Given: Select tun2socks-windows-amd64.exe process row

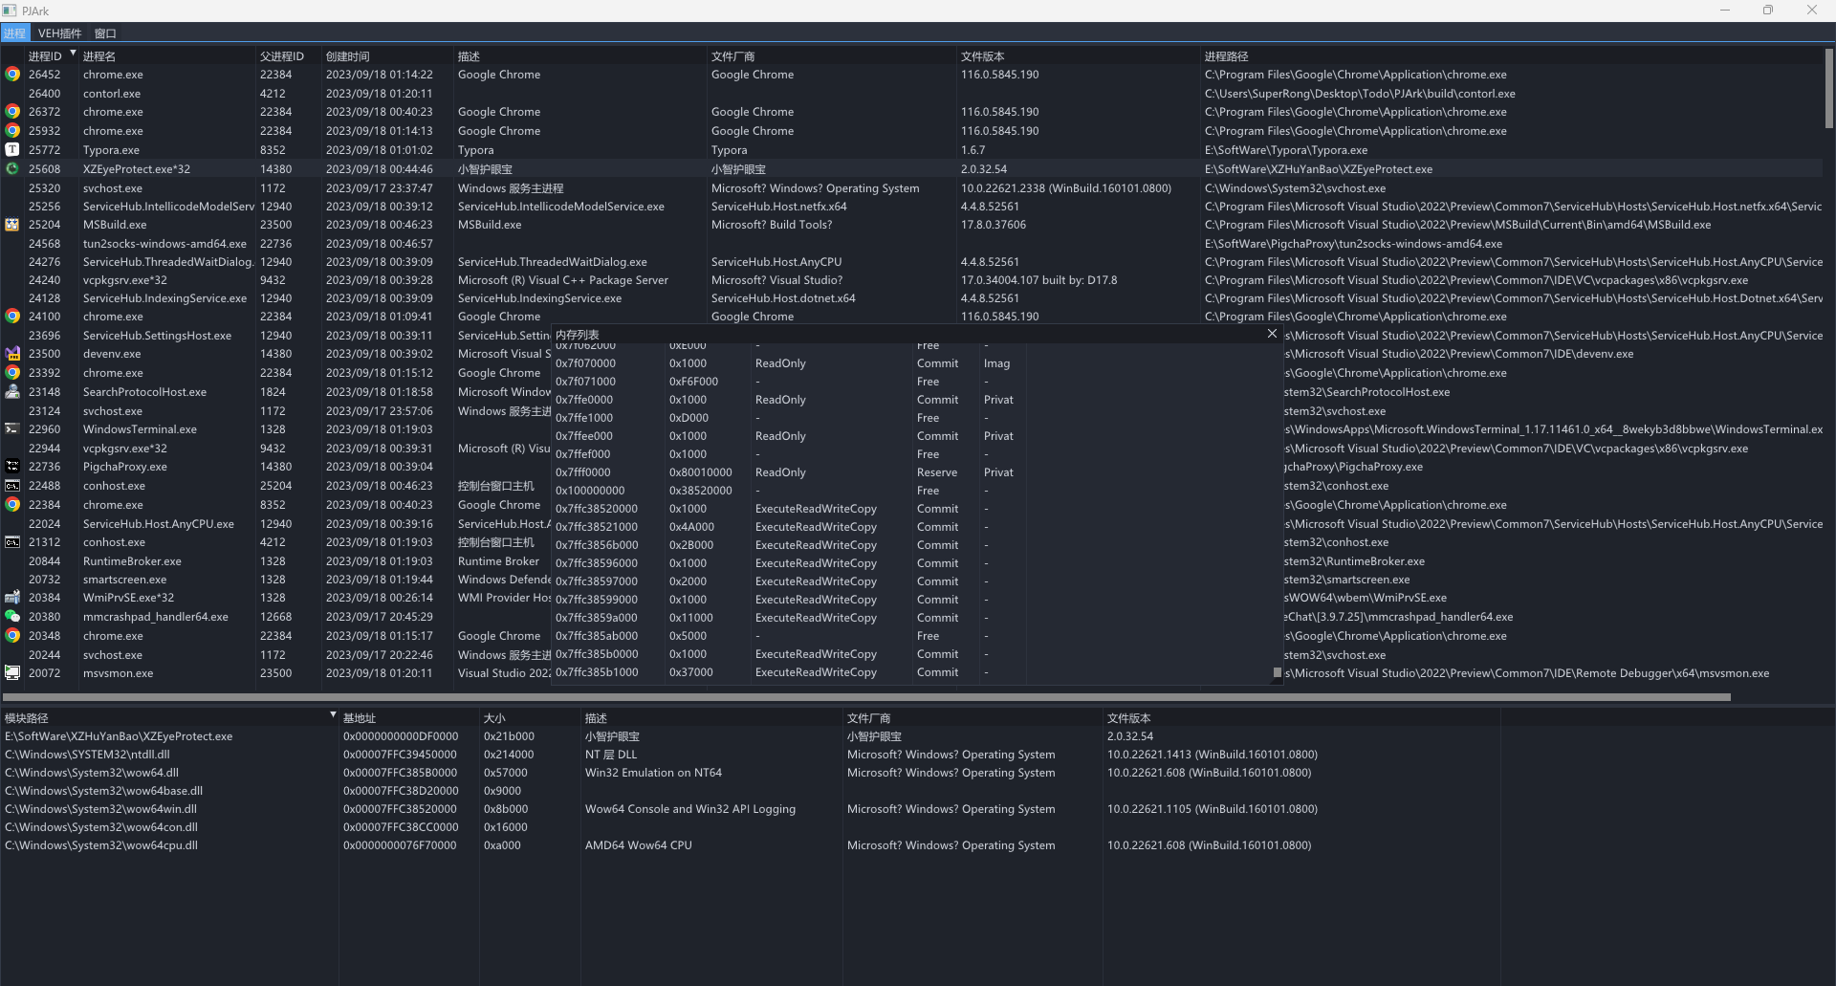Looking at the screenshot, I should coord(912,243).
